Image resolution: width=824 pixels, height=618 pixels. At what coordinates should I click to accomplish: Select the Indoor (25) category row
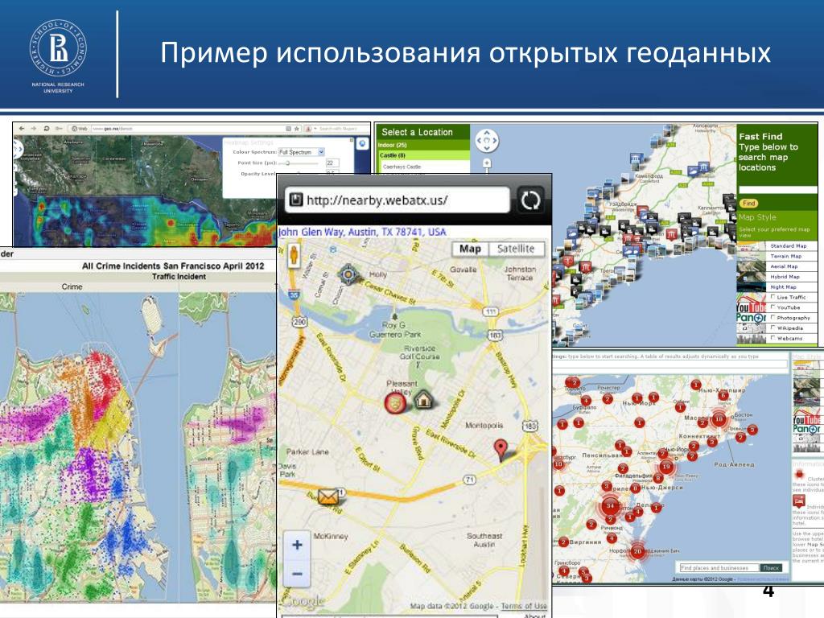point(423,145)
